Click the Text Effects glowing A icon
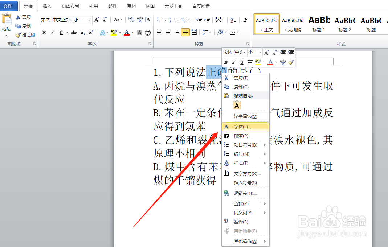 pyautogui.click(x=102, y=33)
